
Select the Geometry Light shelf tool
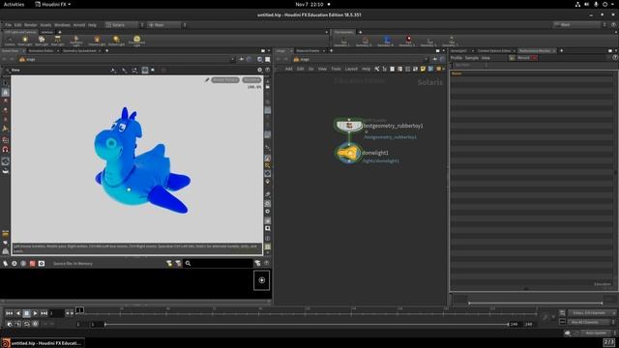(x=76, y=41)
